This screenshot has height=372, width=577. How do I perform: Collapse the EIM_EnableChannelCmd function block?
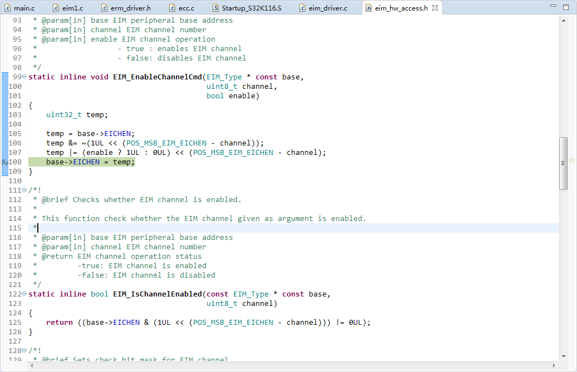23,77
